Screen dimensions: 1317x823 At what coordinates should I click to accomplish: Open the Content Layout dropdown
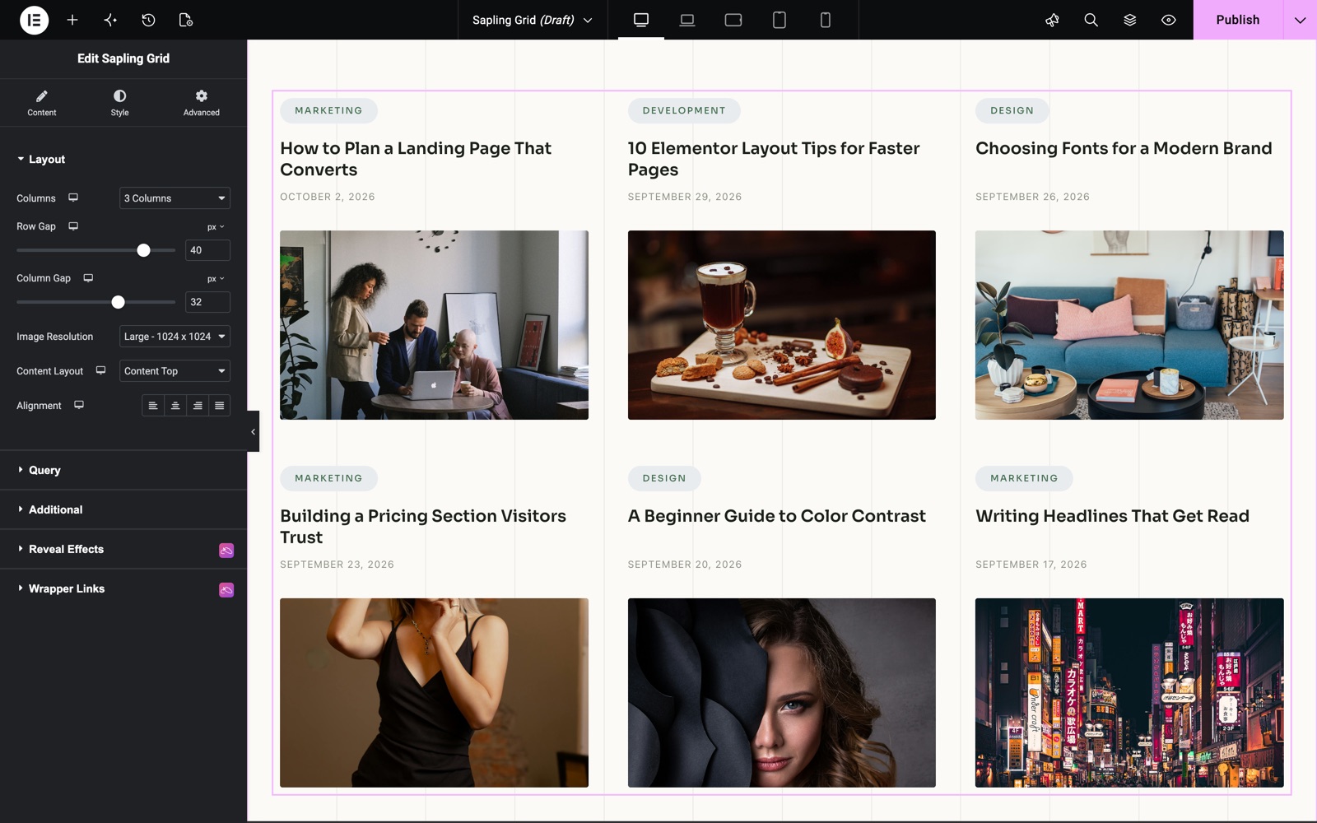(x=175, y=371)
